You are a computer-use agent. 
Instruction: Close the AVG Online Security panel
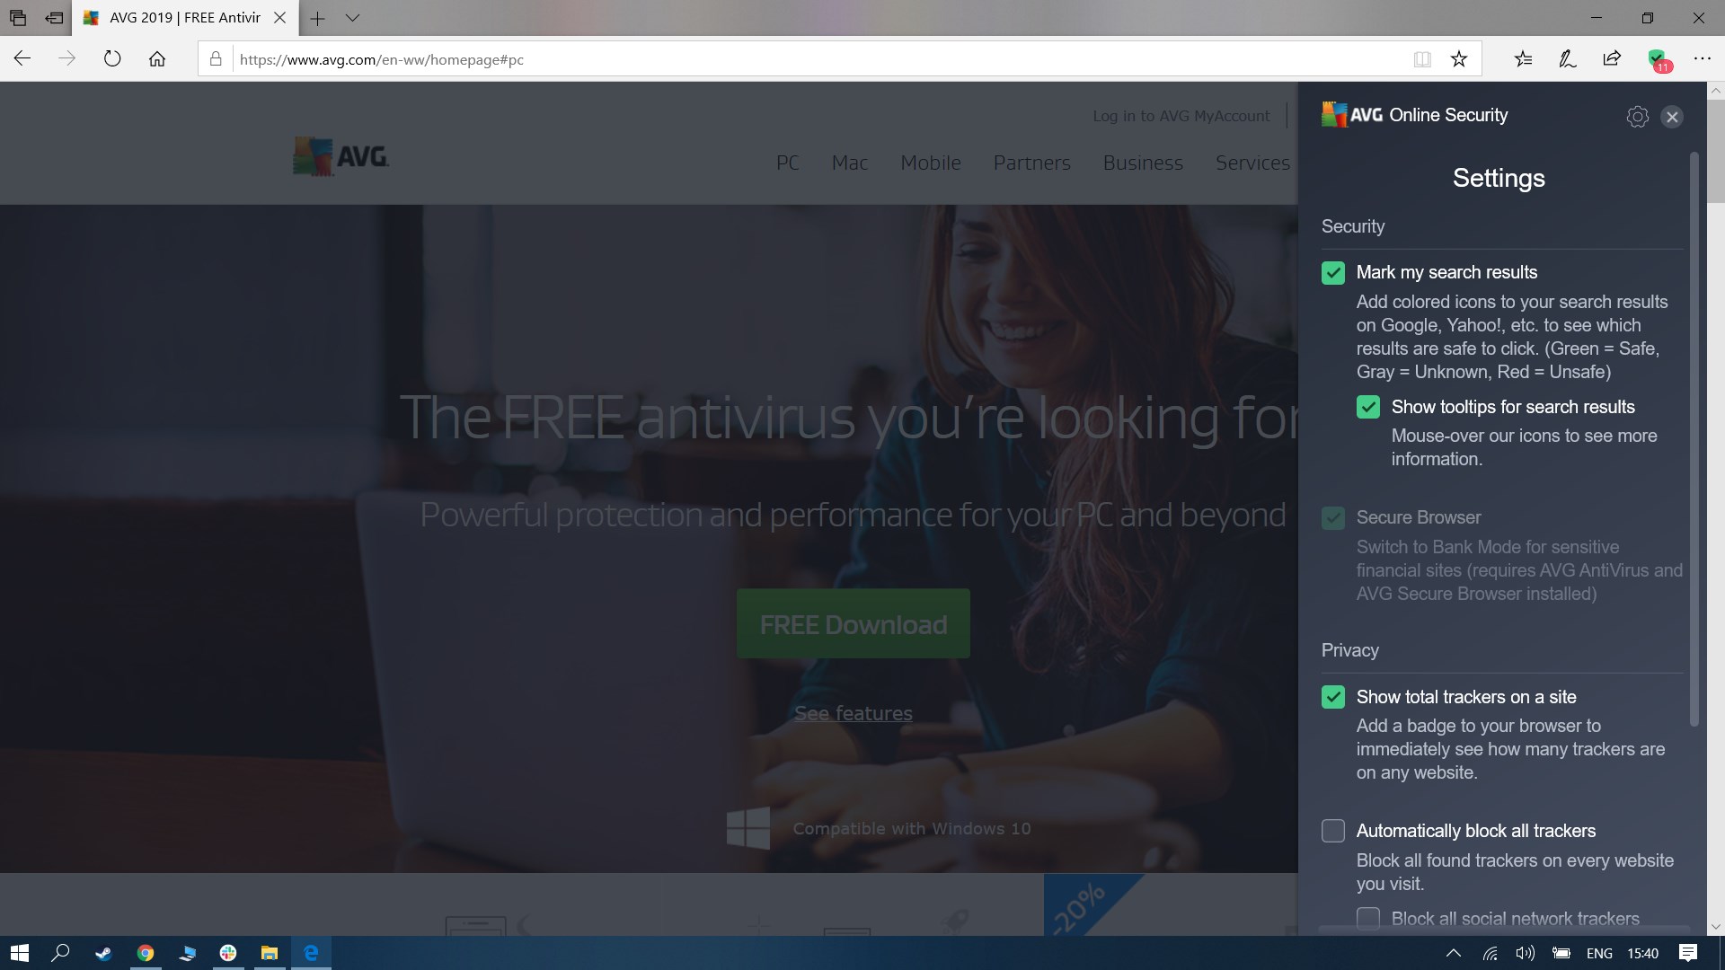[x=1671, y=117]
